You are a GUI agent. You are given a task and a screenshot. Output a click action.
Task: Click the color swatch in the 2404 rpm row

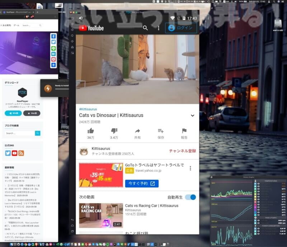[x=255, y=220]
